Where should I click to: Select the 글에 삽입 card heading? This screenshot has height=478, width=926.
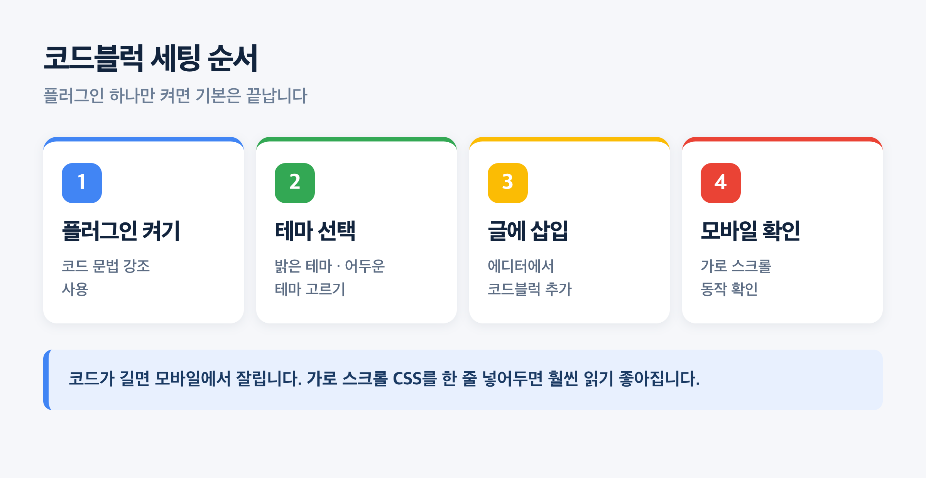point(528,231)
